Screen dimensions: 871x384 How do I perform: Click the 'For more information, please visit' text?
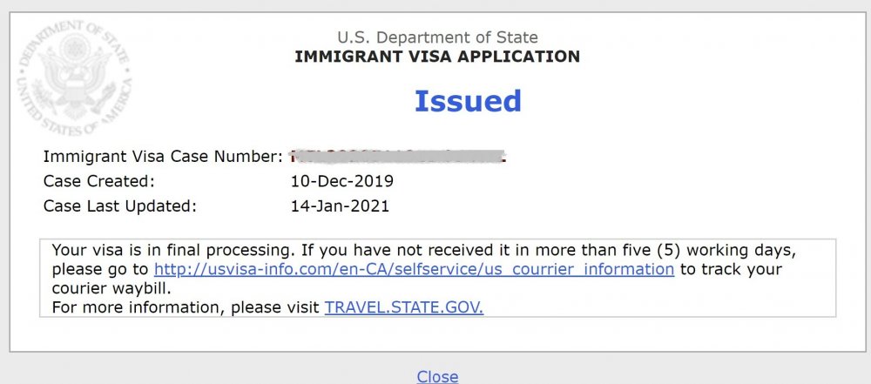click(x=186, y=307)
